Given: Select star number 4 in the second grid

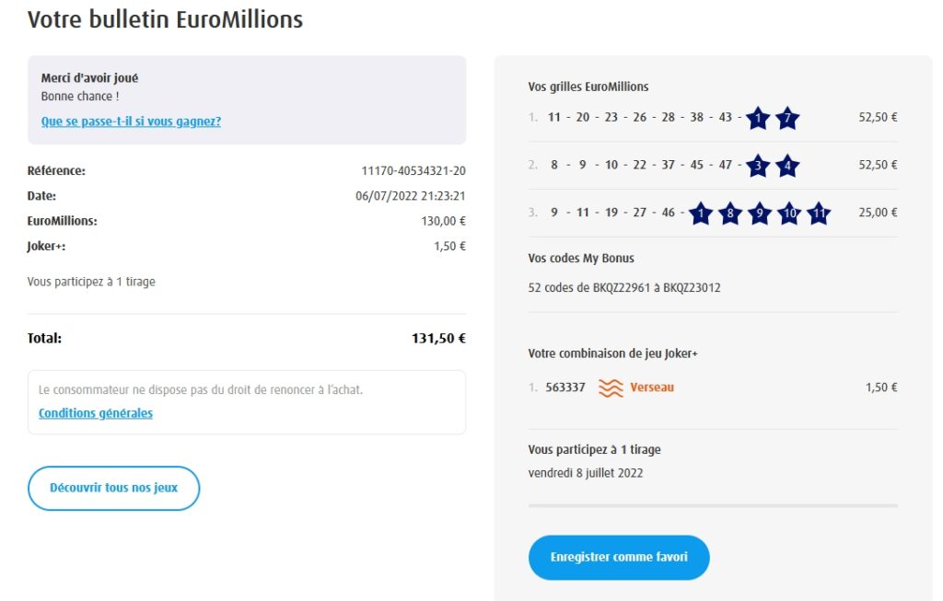Looking at the screenshot, I should [x=787, y=166].
